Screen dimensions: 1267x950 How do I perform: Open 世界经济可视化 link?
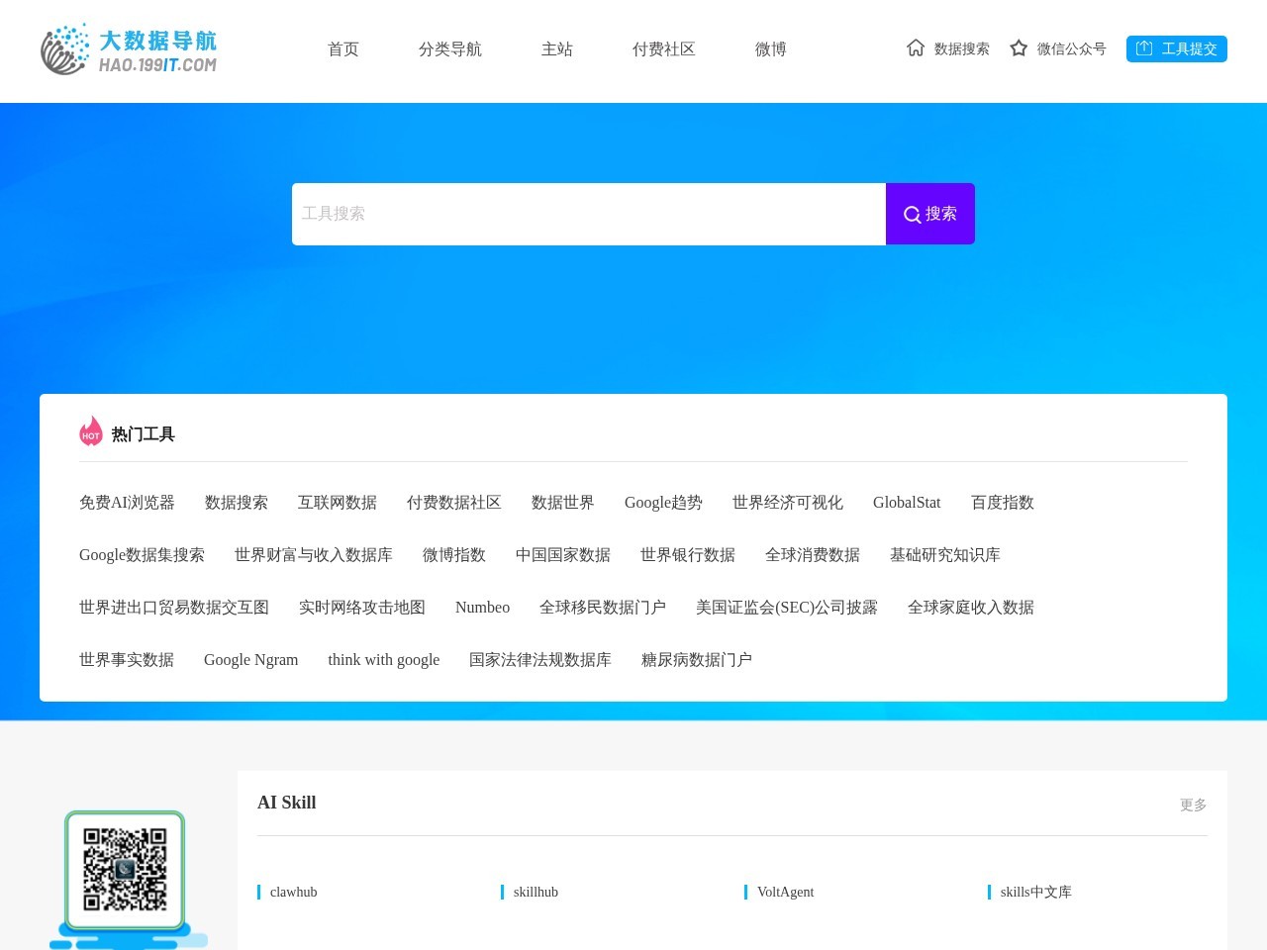point(788,503)
